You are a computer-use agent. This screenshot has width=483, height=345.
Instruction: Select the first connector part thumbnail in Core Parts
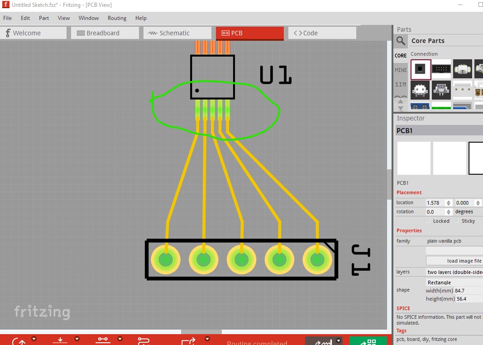pos(421,69)
